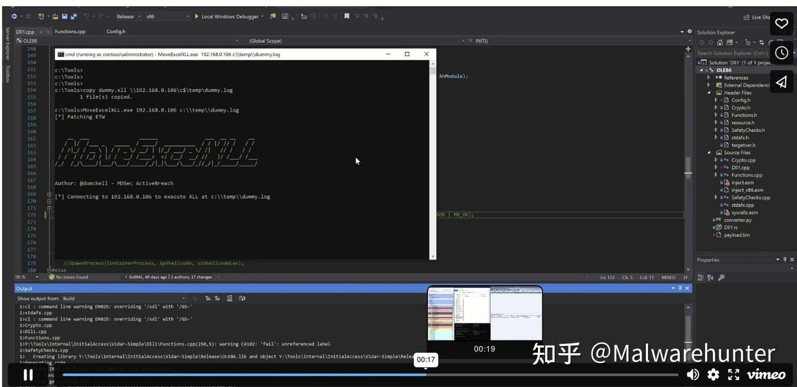Mute the video playback audio

692,375
